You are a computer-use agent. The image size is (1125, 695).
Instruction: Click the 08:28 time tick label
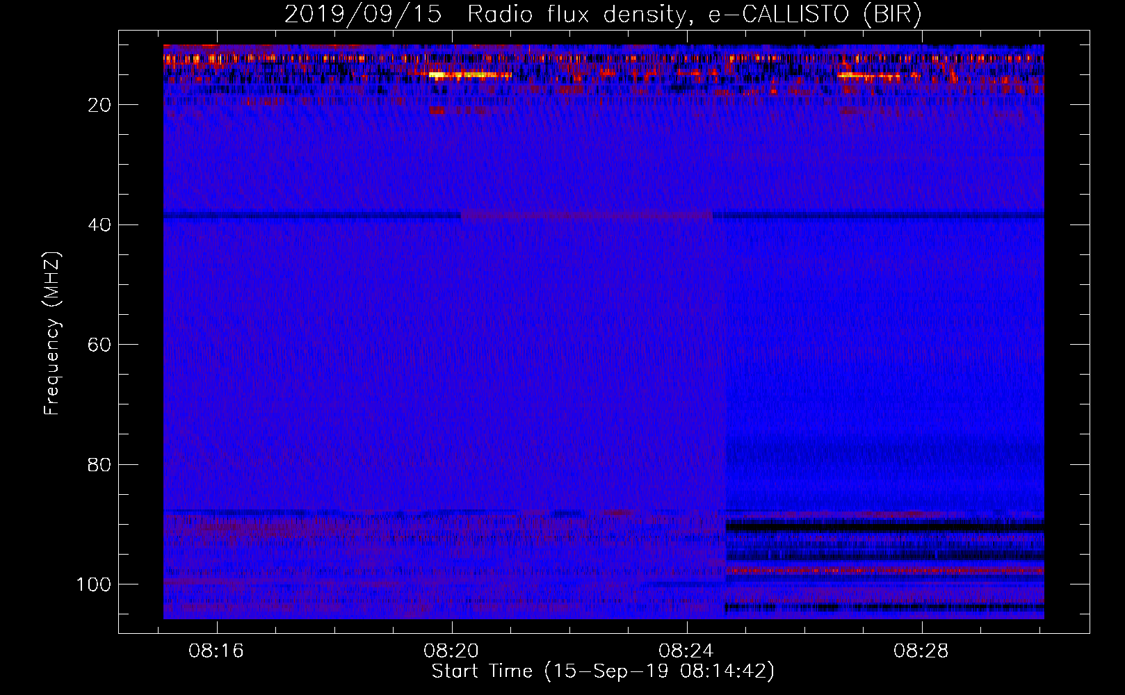pos(921,651)
